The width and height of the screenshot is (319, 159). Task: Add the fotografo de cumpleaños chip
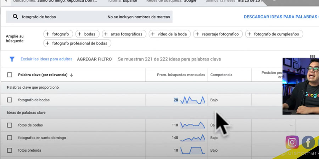tap(274, 34)
